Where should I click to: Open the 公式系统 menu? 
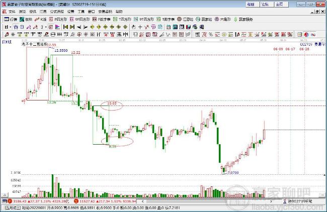pos(57,12)
